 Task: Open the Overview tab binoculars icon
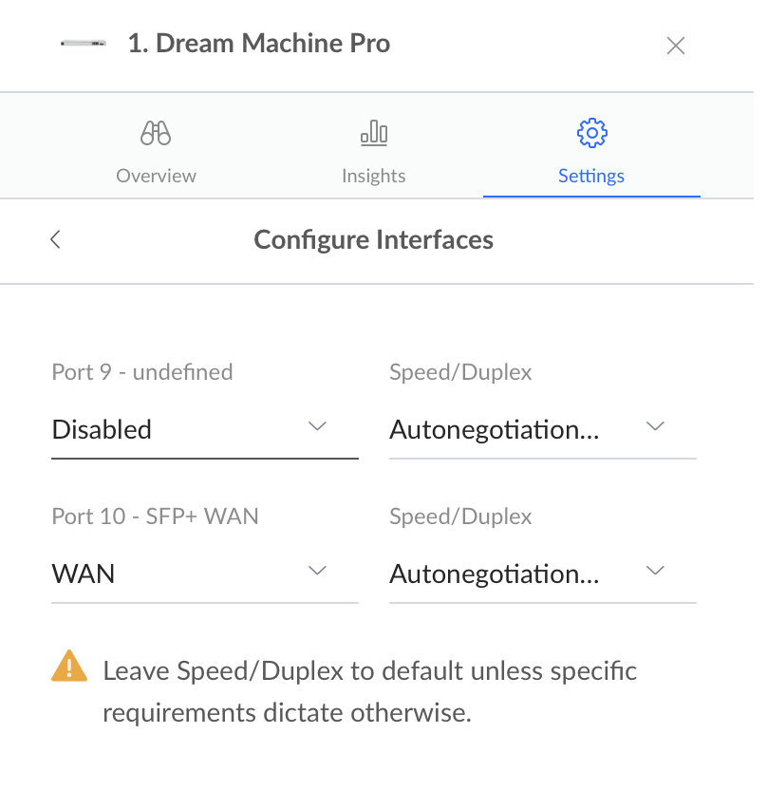[x=155, y=133]
